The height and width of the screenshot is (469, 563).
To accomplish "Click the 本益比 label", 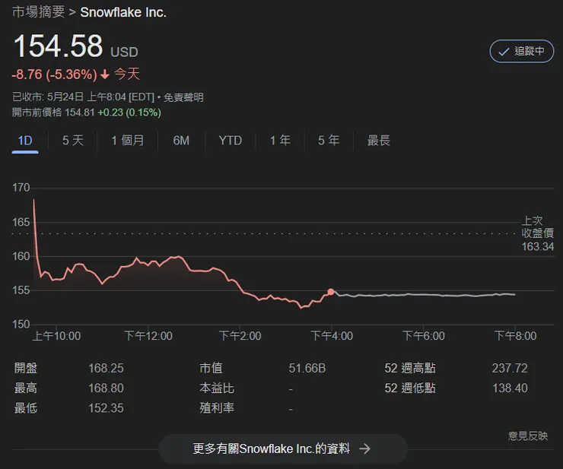I will pyautogui.click(x=217, y=388).
